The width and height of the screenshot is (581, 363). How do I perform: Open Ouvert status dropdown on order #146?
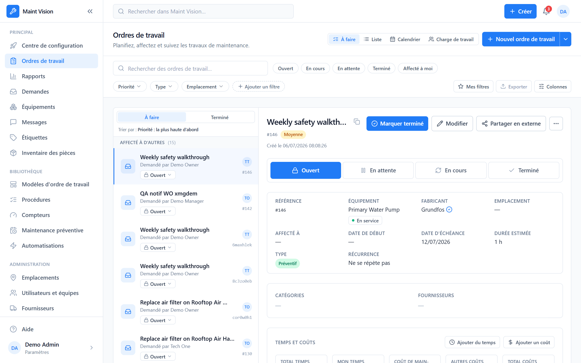(158, 175)
